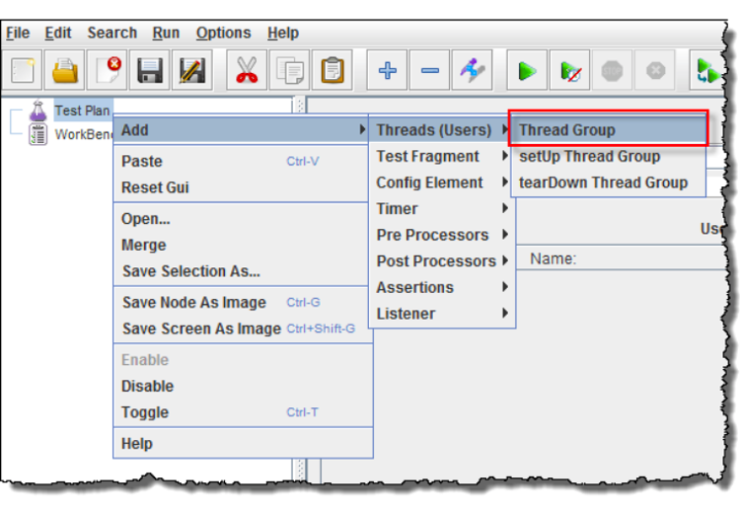The image size is (740, 513).
Task: Open the Options menu in menu bar
Action: click(223, 33)
